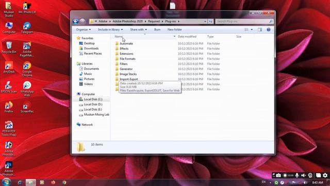Click the Help question mark icon
Screen dimensions: 330x186
269,29
